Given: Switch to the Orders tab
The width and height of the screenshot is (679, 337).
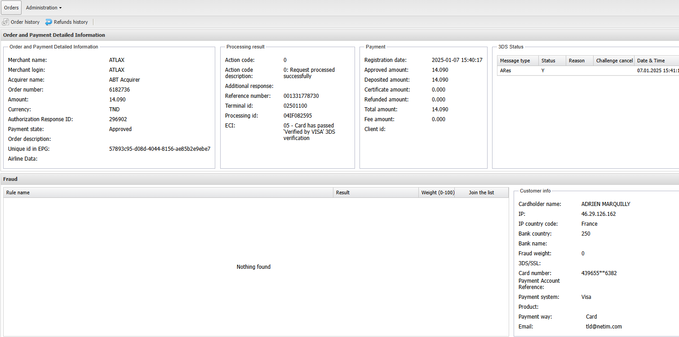Looking at the screenshot, I should (x=11, y=8).
